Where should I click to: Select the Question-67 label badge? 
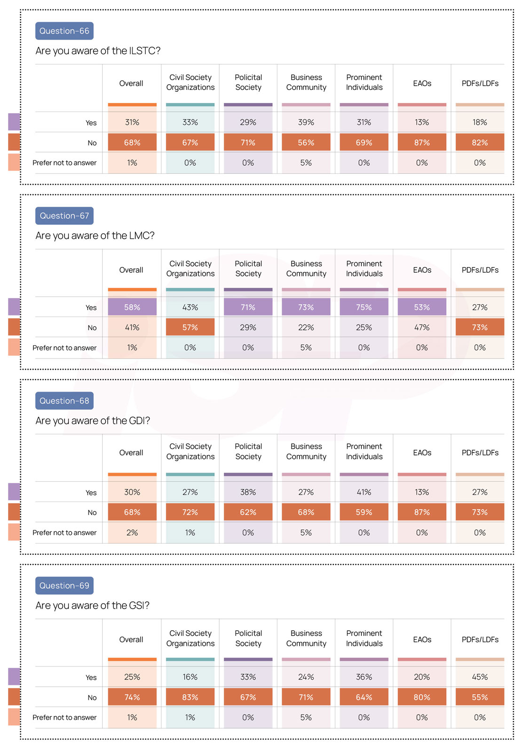(x=64, y=216)
